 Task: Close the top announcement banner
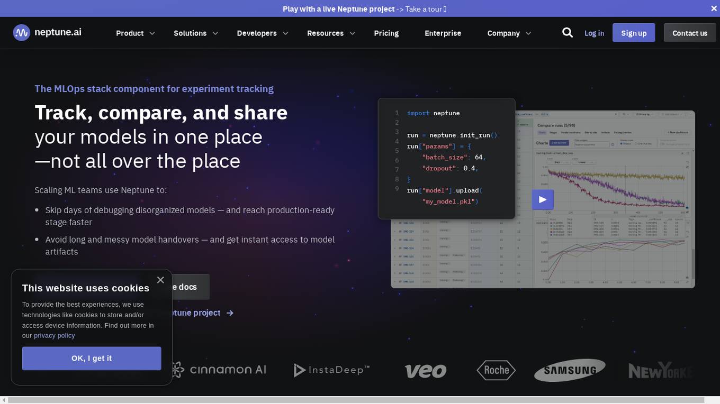pyautogui.click(x=714, y=8)
